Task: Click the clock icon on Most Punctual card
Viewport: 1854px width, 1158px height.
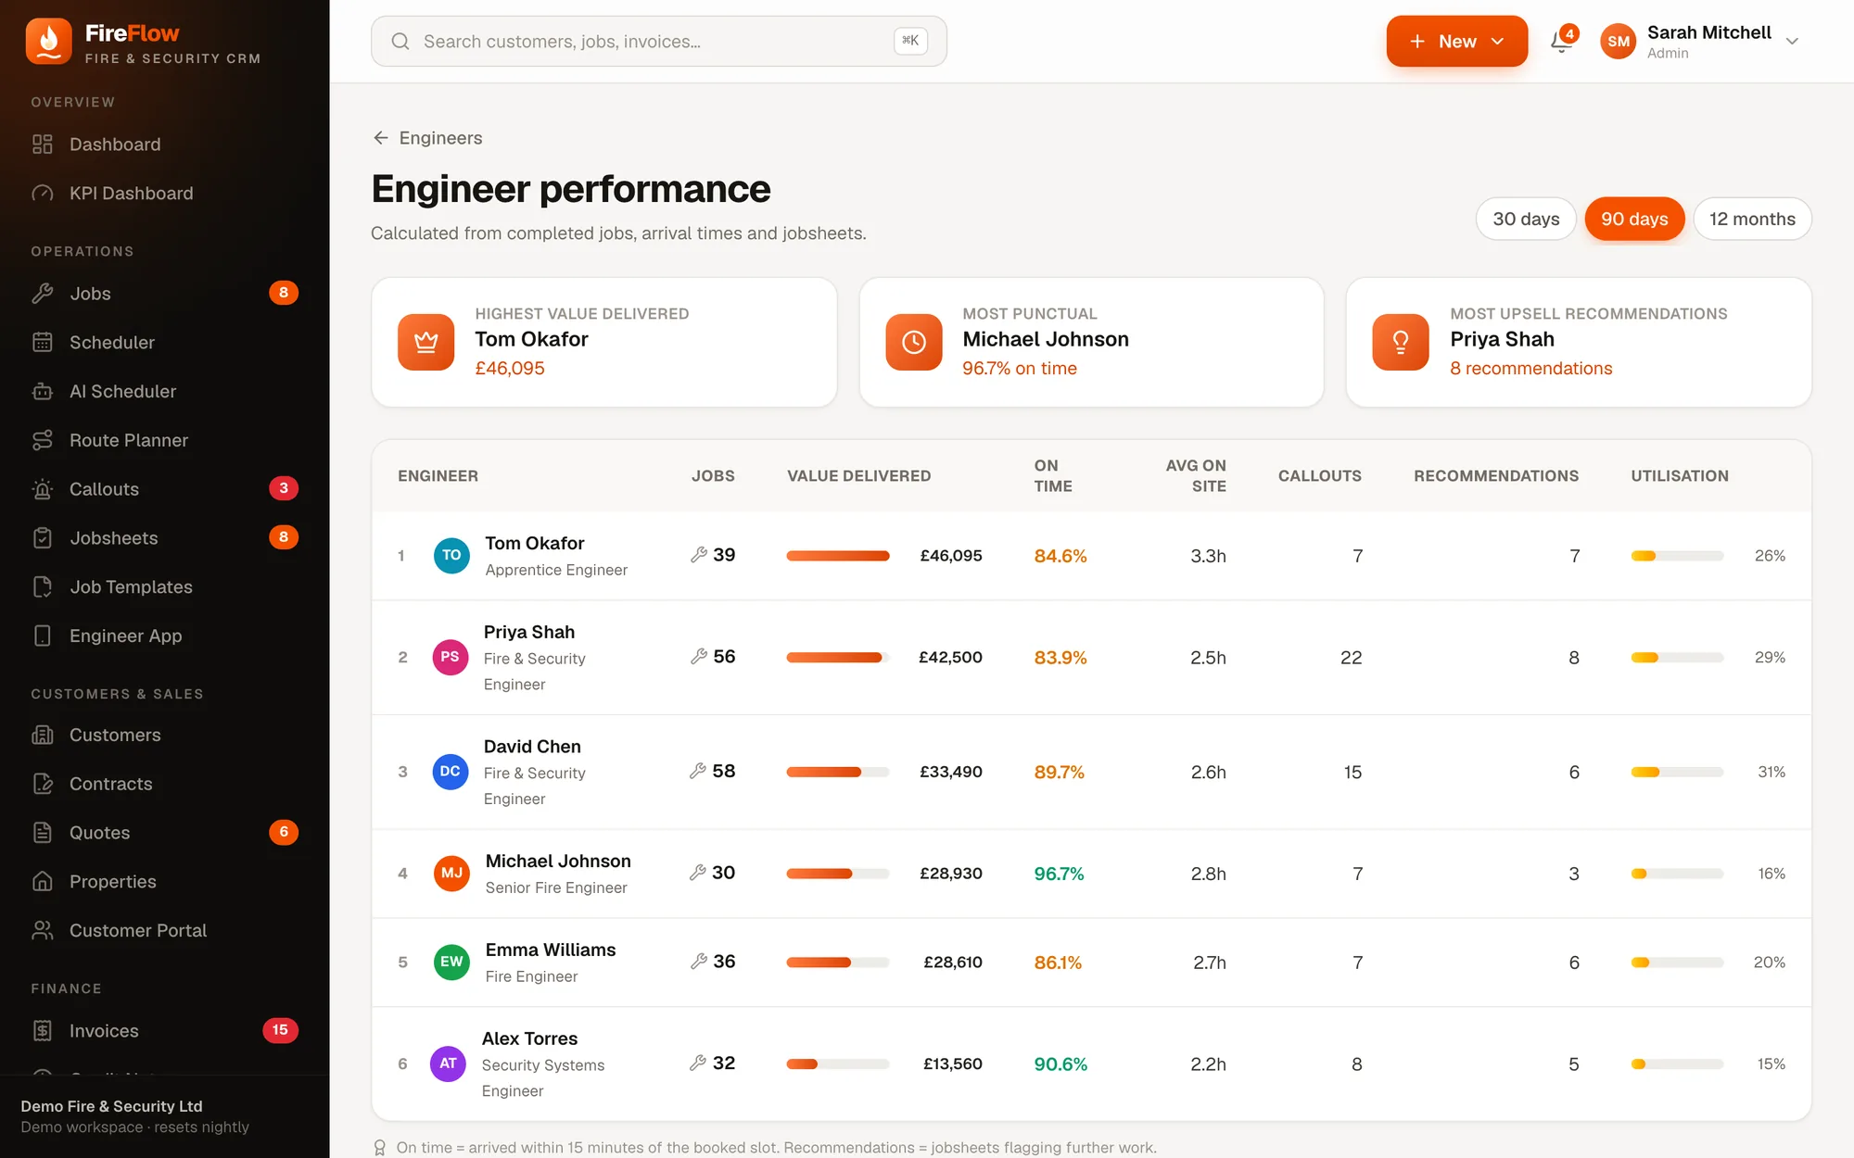Action: [x=914, y=342]
